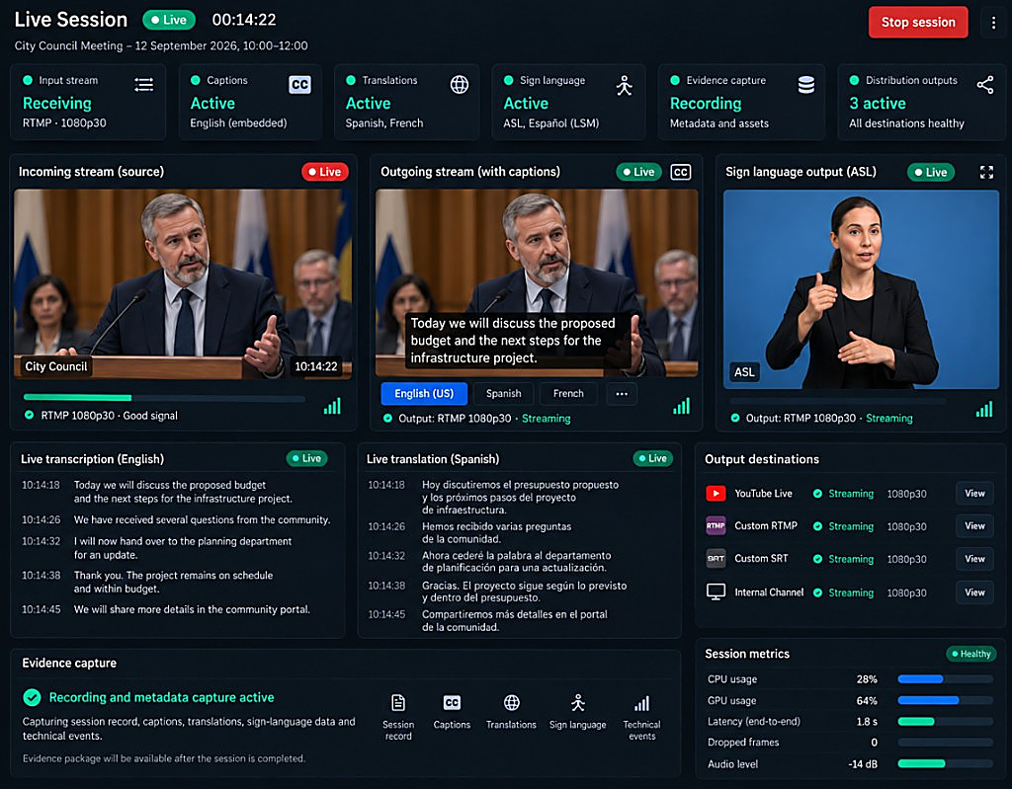Click the Audio level bar
The width and height of the screenshot is (1012, 789).
[x=945, y=764]
